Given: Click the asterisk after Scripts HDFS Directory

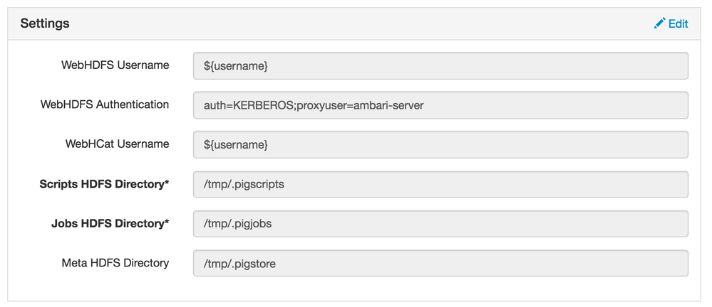Looking at the screenshot, I should (167, 183).
